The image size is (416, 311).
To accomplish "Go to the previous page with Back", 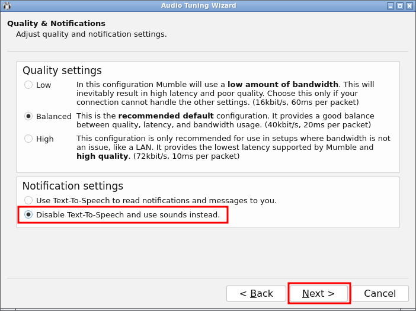I will 256,293.
